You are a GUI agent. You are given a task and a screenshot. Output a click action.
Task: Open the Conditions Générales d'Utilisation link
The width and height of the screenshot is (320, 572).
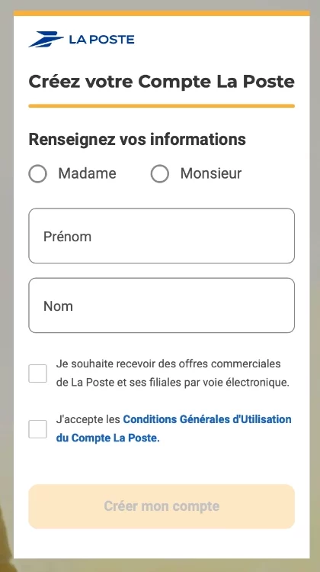(207, 419)
